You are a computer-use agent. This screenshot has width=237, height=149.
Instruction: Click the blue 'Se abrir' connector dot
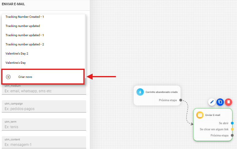tap(232, 123)
